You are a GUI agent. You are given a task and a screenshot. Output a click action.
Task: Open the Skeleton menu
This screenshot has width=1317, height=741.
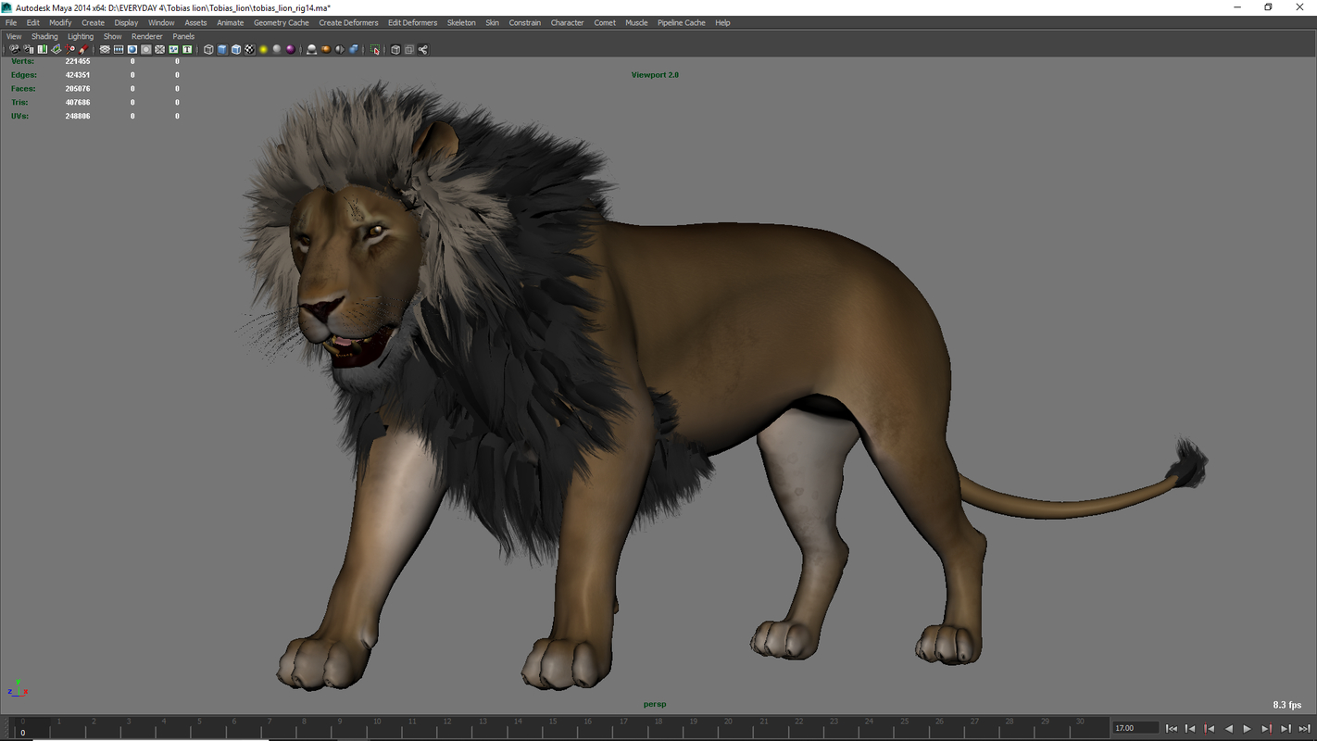pos(461,22)
